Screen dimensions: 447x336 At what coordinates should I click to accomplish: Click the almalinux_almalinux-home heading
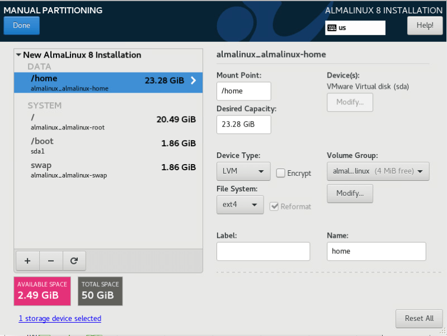pyautogui.click(x=271, y=54)
